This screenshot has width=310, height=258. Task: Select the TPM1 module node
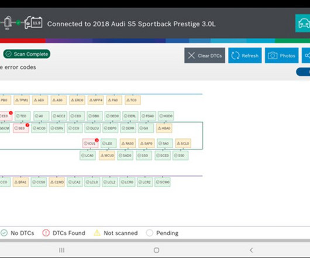tap(22, 100)
